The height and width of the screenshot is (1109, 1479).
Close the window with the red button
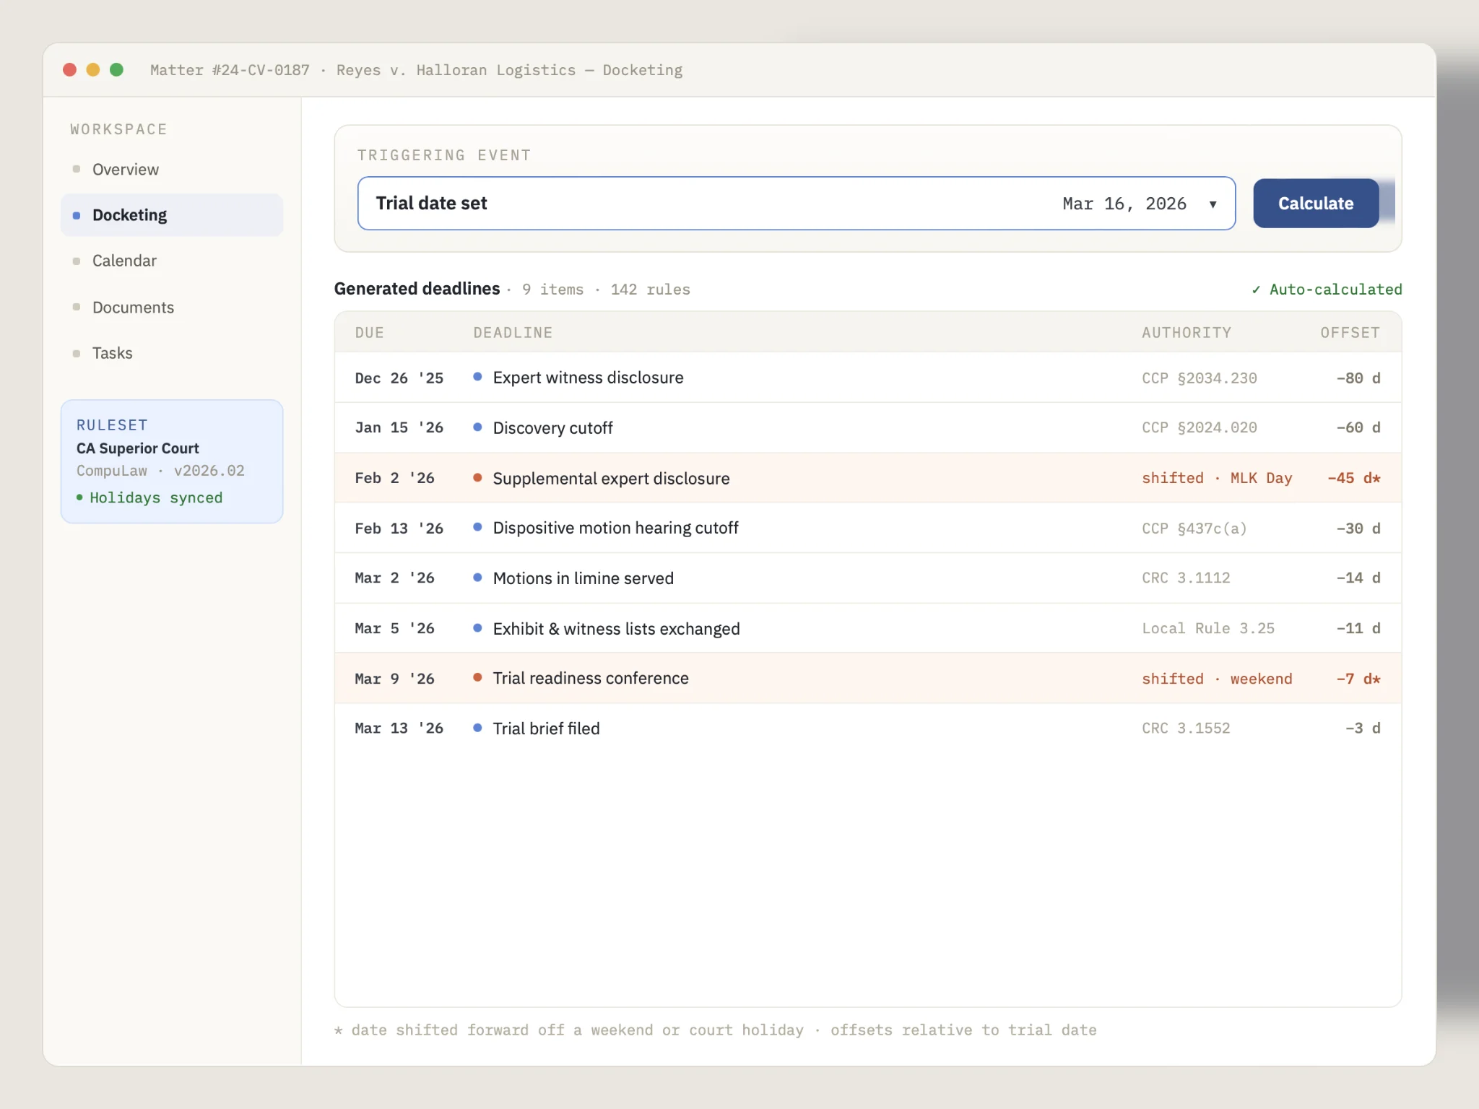[70, 69]
